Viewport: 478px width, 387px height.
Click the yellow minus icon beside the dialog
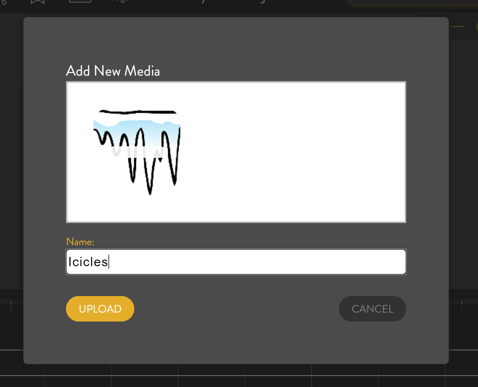click(457, 27)
